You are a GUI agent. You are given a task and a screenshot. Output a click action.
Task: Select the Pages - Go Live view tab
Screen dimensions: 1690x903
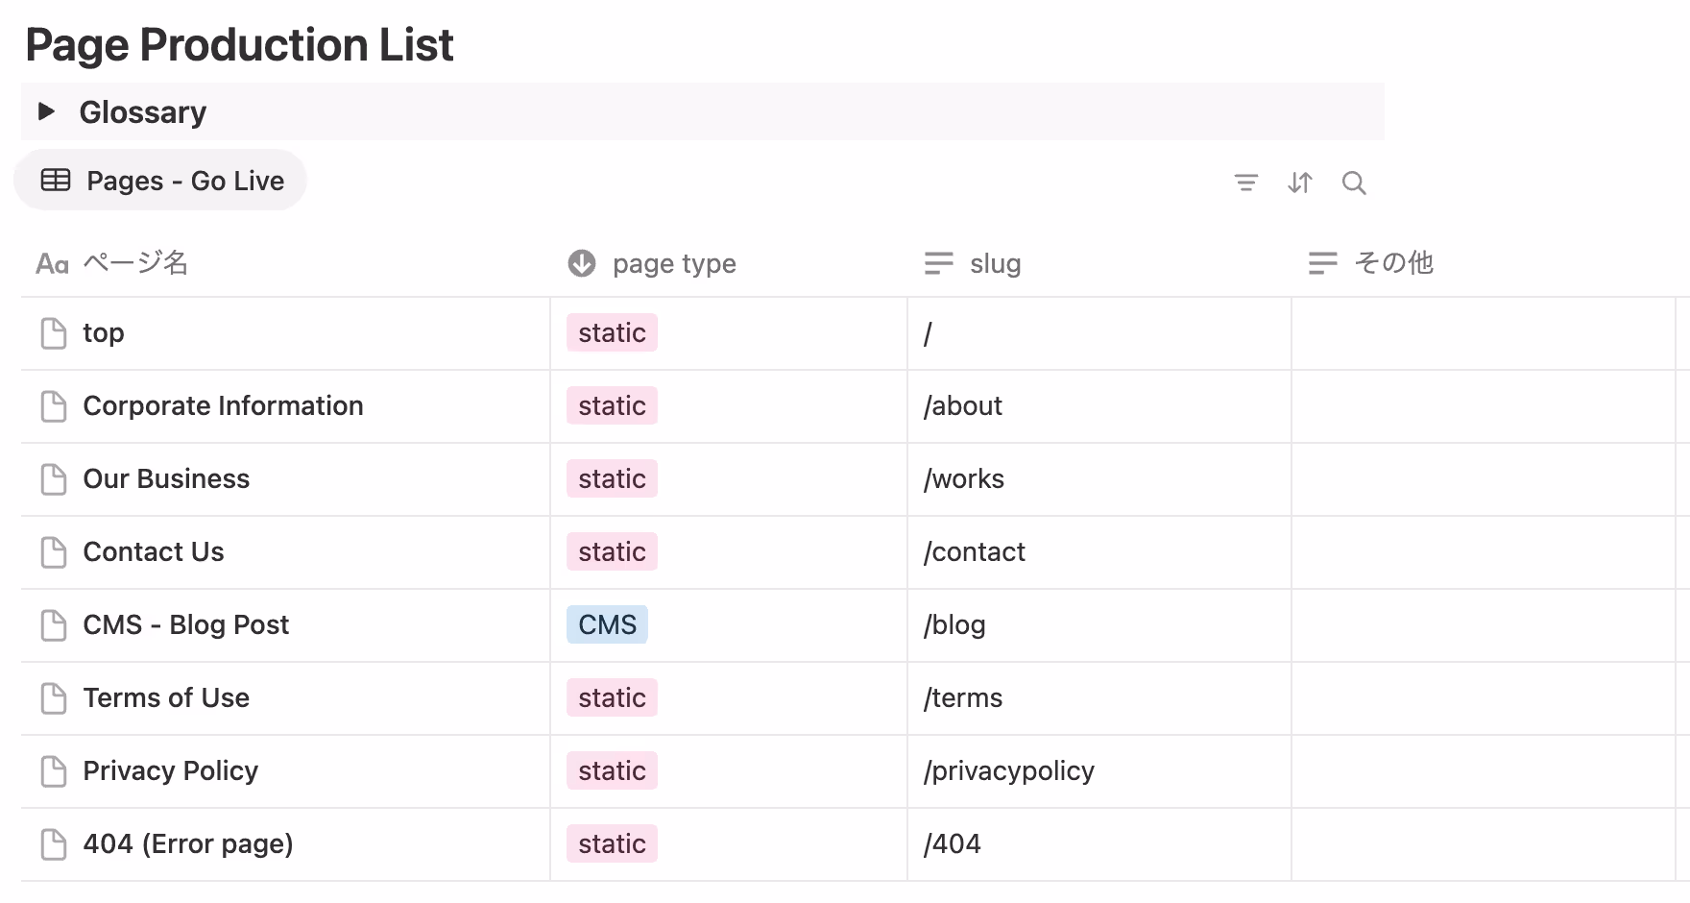pos(161,181)
